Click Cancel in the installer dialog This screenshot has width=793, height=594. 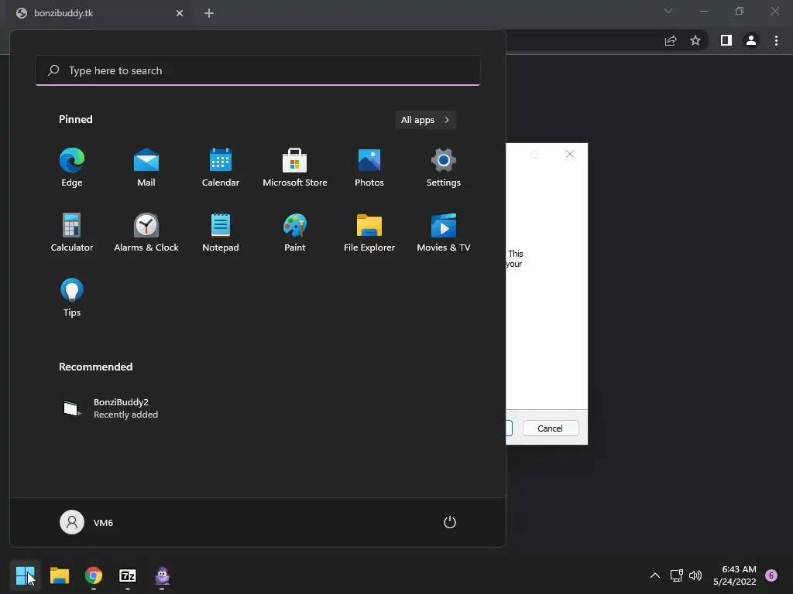click(551, 428)
